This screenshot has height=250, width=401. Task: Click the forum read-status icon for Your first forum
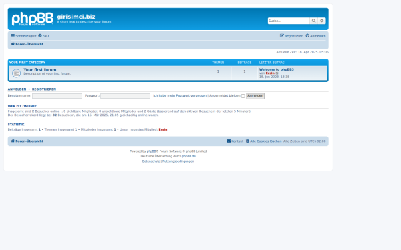tap(16, 73)
